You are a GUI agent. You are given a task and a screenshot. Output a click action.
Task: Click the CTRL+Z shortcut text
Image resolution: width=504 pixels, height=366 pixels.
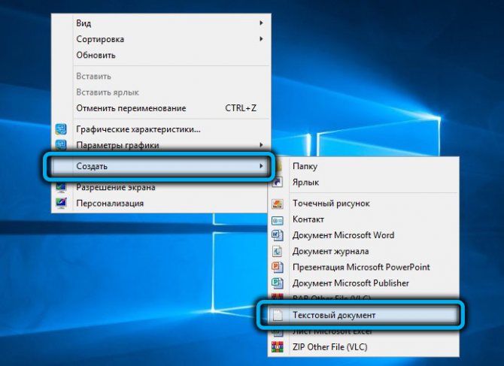241,108
